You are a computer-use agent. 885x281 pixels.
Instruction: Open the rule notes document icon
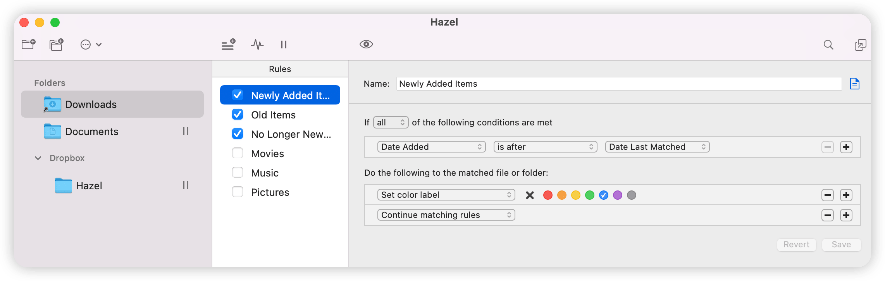(x=854, y=84)
